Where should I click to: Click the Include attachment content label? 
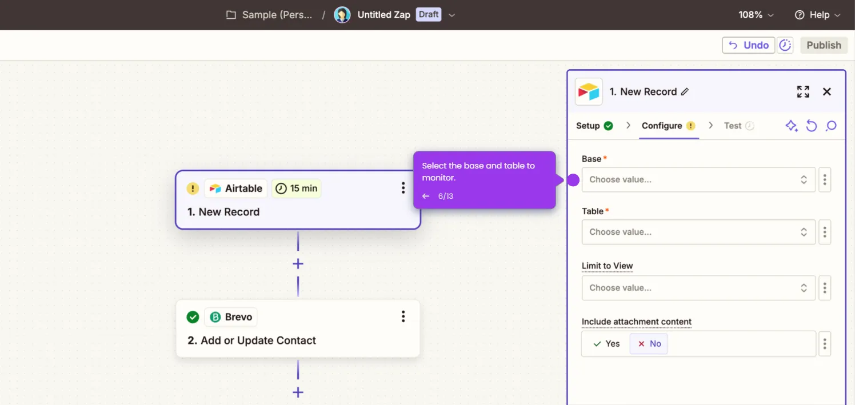click(x=637, y=322)
